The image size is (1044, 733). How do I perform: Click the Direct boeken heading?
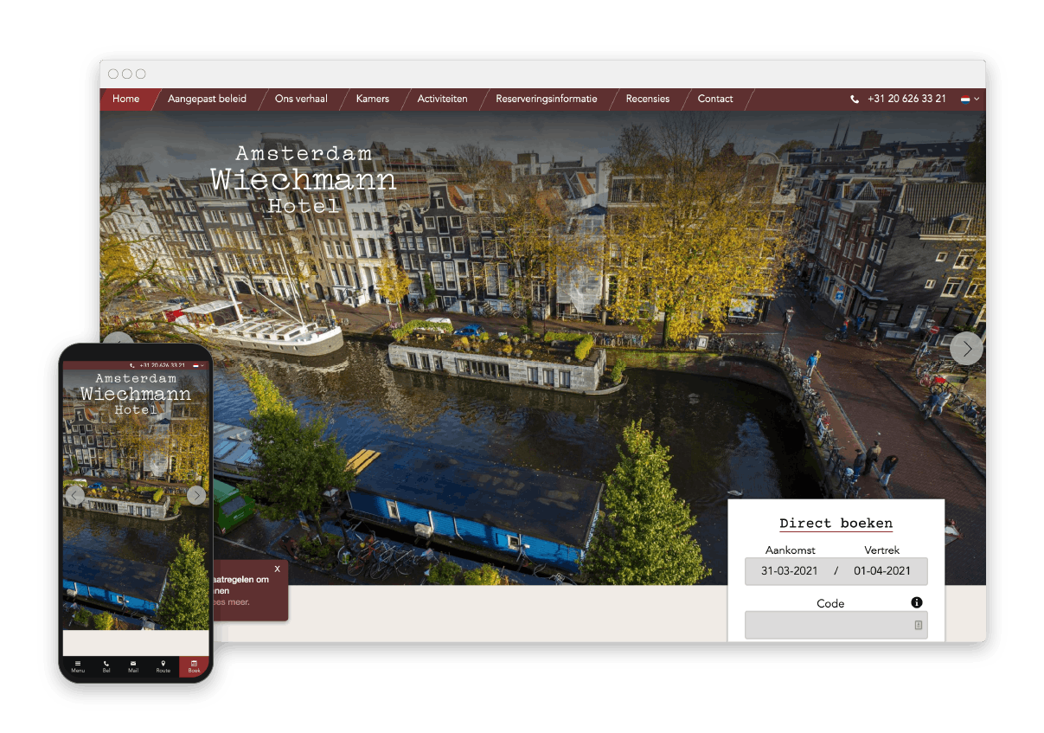click(836, 523)
